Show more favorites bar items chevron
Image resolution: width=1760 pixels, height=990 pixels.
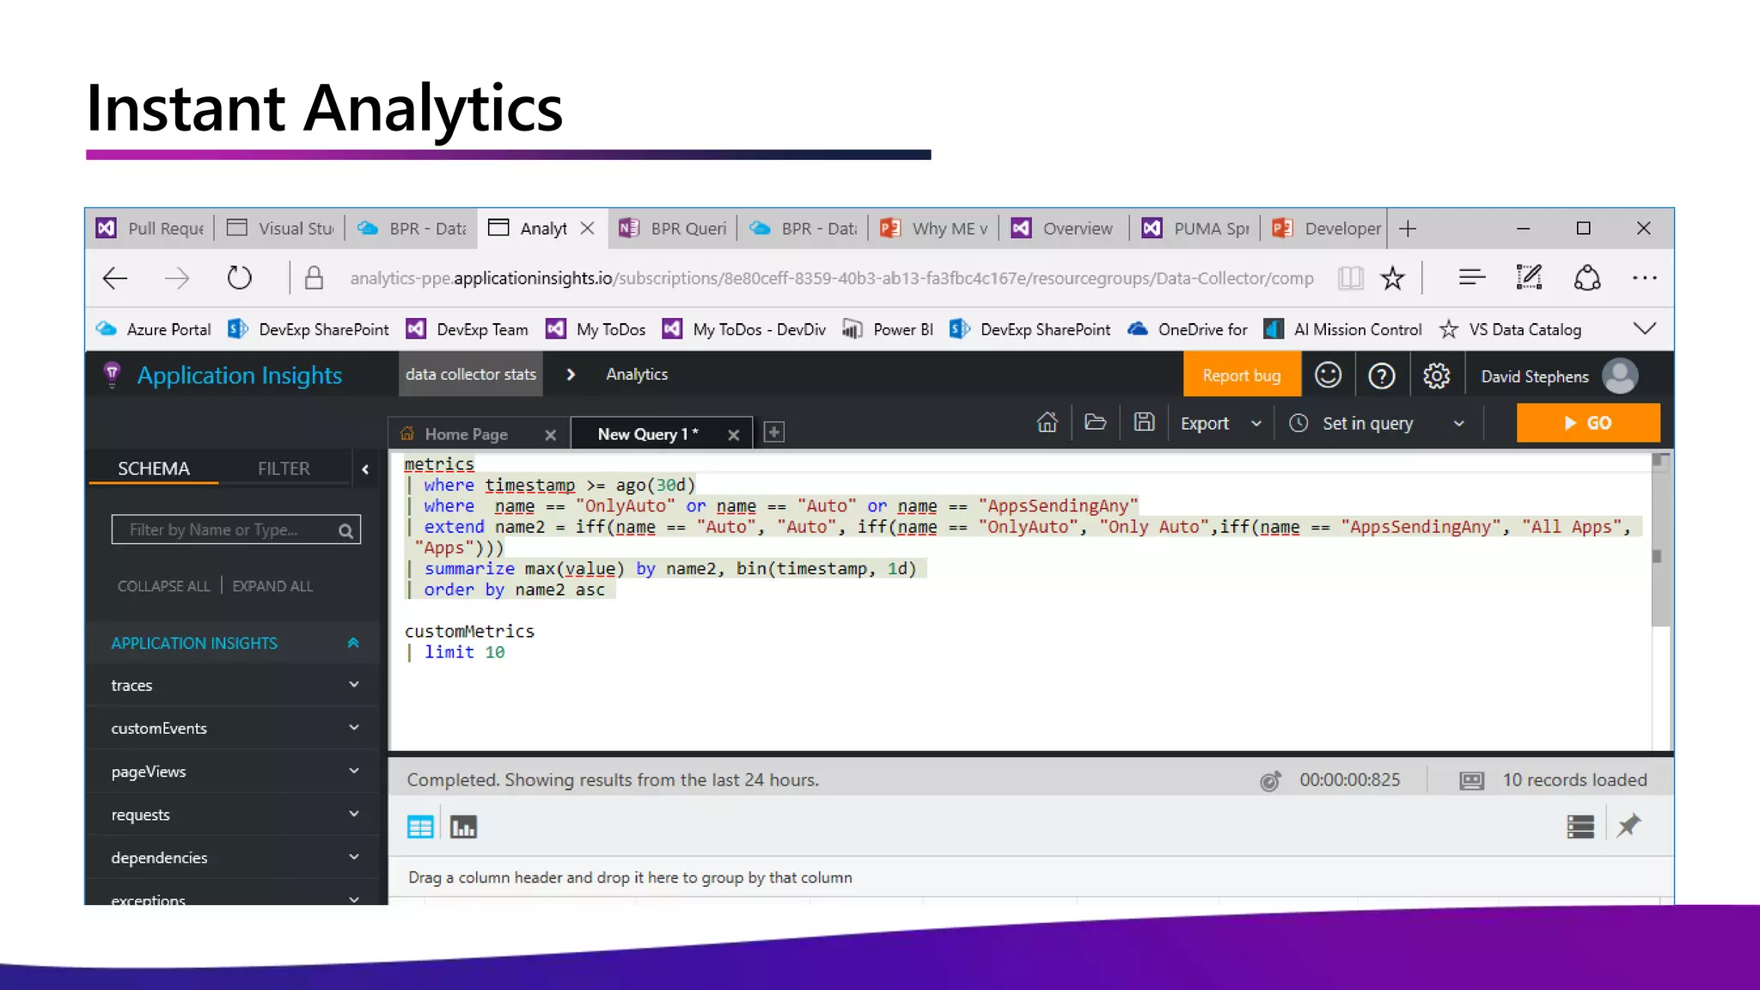pos(1644,329)
